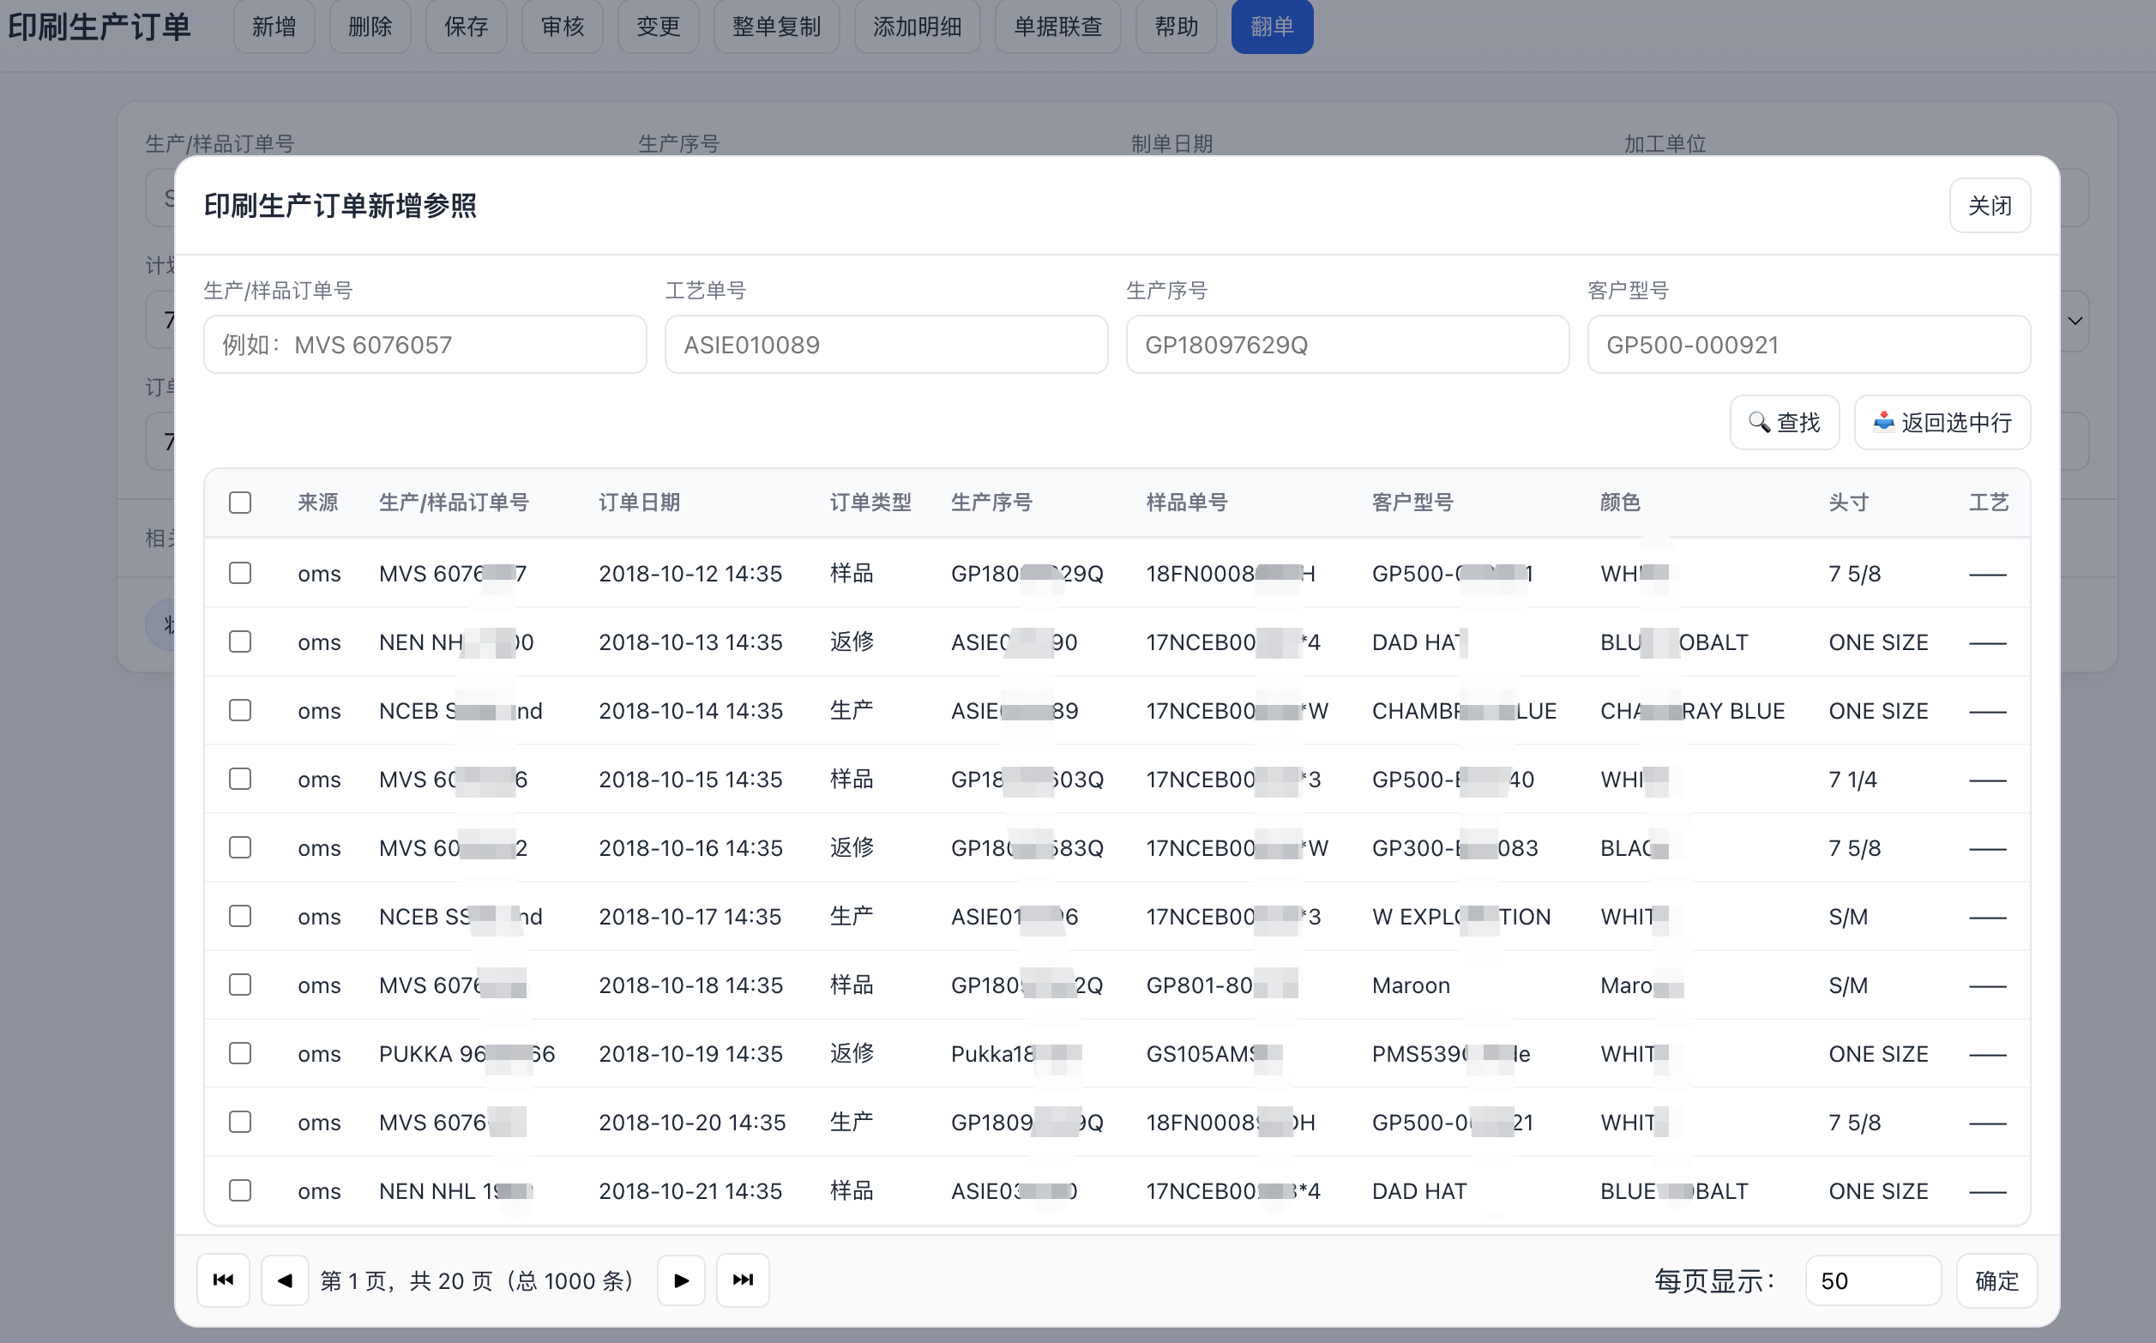The height and width of the screenshot is (1343, 2156).
Task: Click the 返回选中行 button
Action: tap(1942, 423)
